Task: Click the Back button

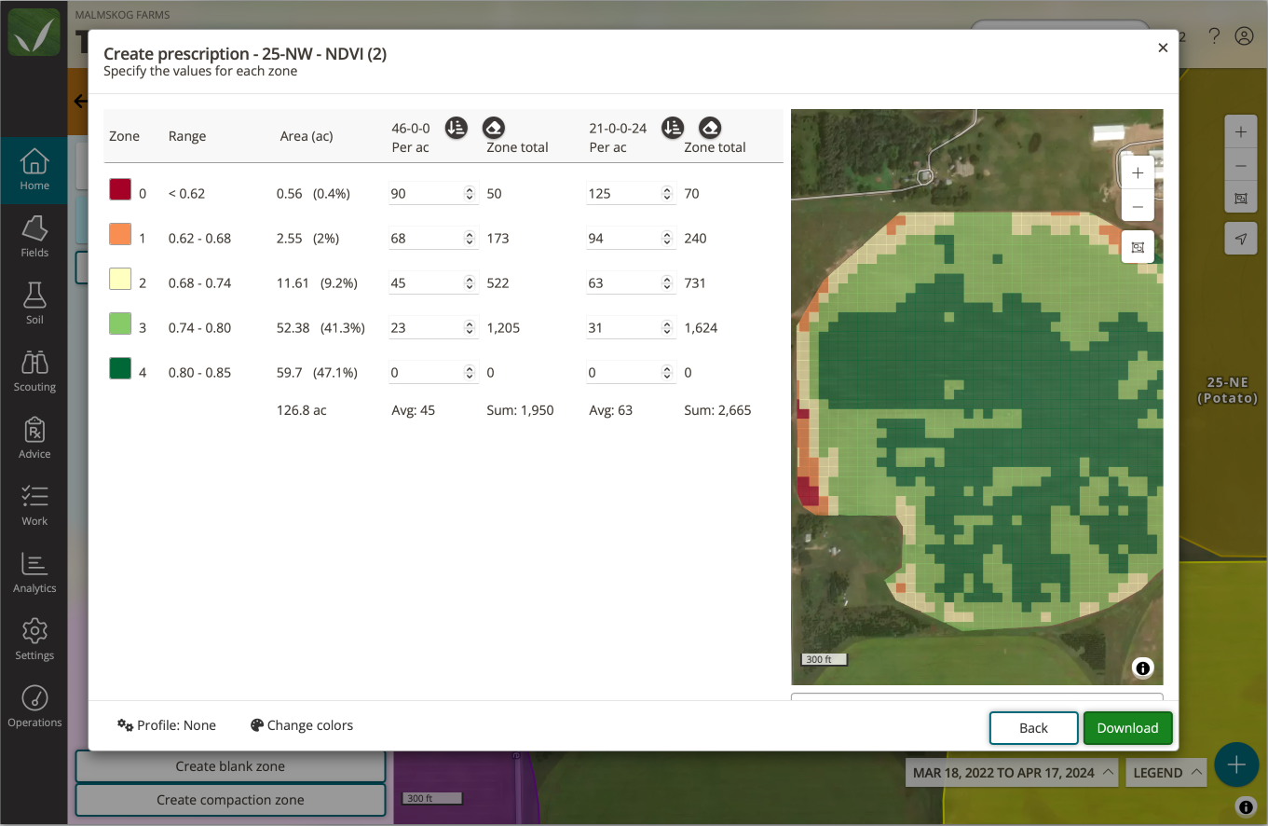Action: pos(1033,728)
